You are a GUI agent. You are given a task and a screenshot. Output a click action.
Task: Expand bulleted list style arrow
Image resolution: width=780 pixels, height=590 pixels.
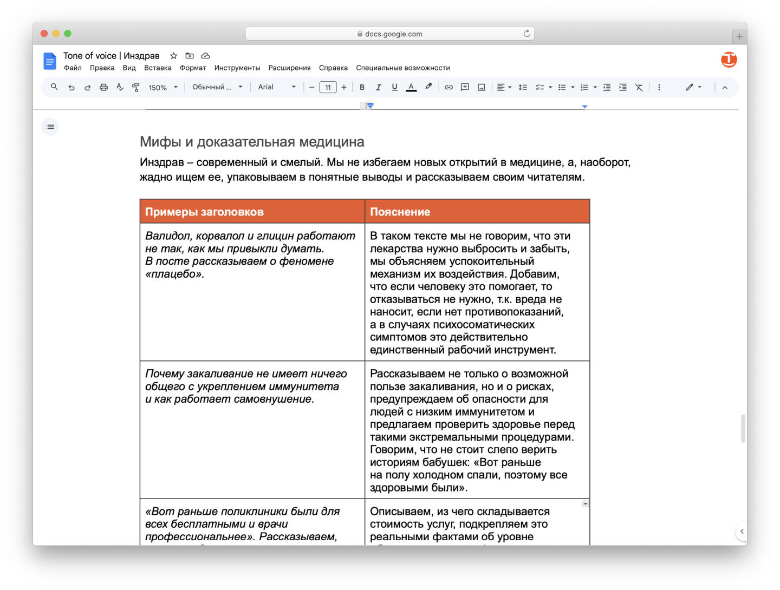tap(573, 87)
